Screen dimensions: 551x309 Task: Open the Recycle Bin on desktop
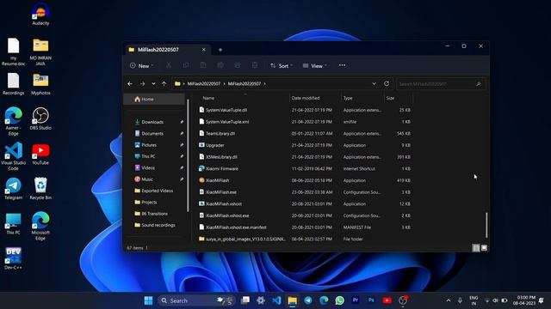40,189
